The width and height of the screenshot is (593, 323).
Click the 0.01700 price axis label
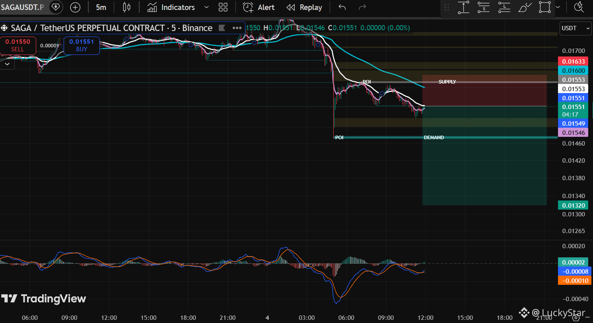(574, 51)
